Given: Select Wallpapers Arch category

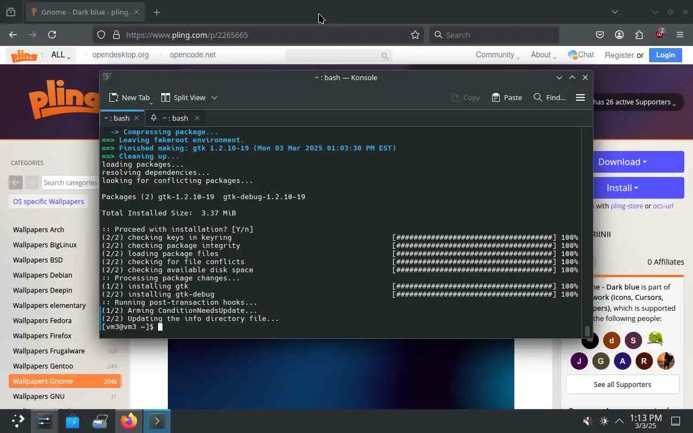Looking at the screenshot, I should coord(38,229).
